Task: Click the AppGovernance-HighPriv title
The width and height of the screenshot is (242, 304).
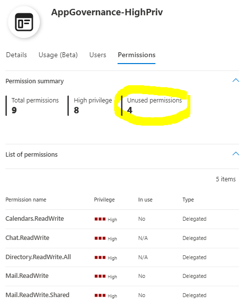Action: [x=107, y=12]
